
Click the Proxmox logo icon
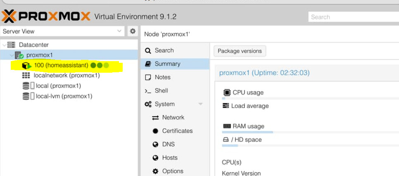coord(8,17)
